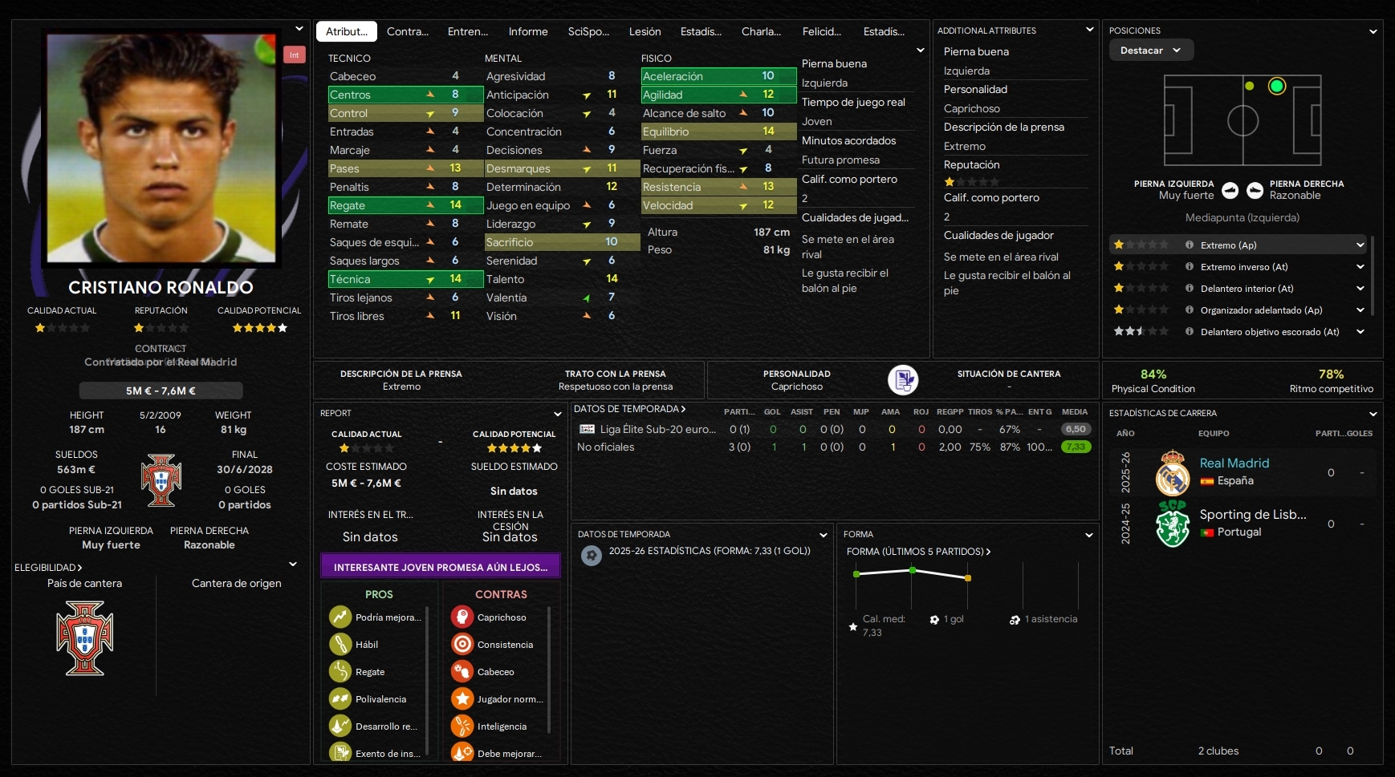The height and width of the screenshot is (777, 1395).
Task: Expand the Extremo inverso (At) role row
Action: pyautogui.click(x=1360, y=266)
